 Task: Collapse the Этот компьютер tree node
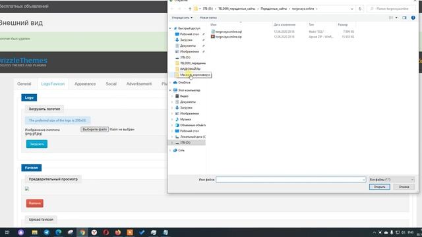[170, 90]
